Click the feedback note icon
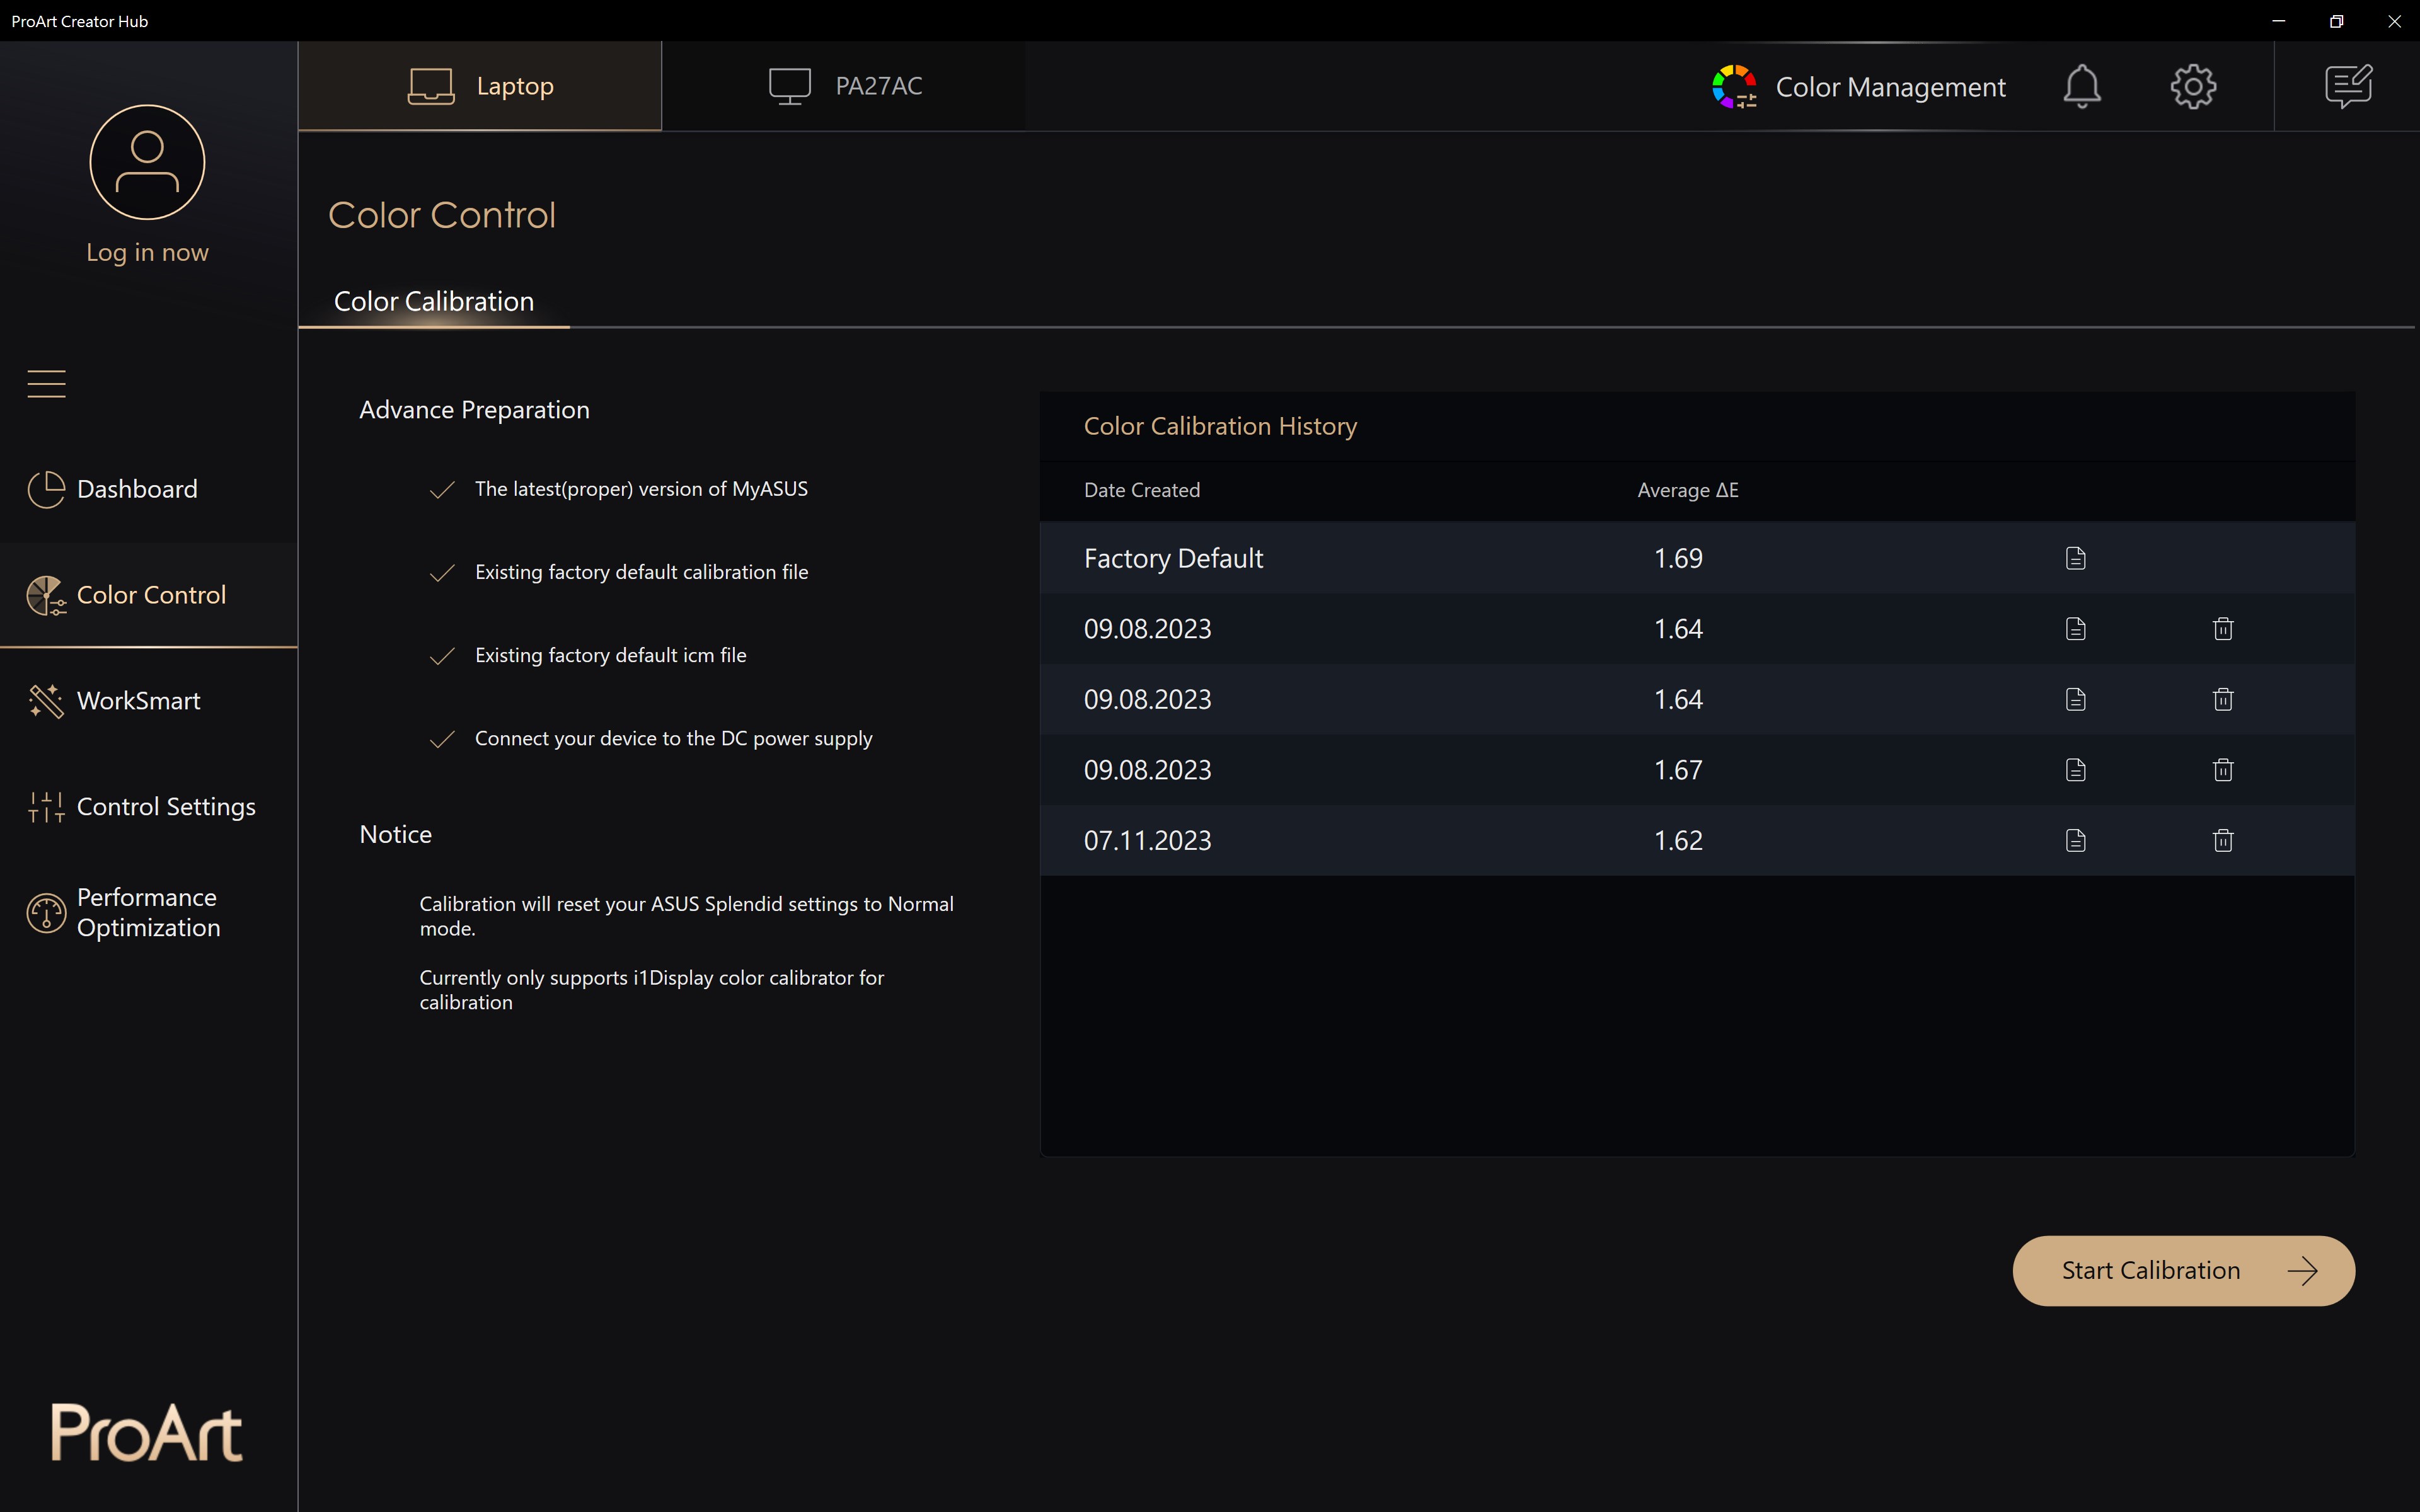The width and height of the screenshot is (2420, 1512). point(2347,86)
